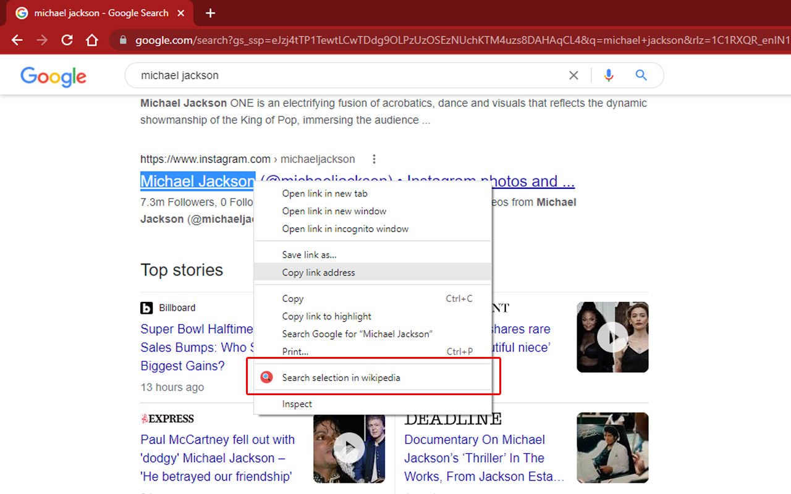Click the Michael Jackson ONE snippet text

coord(394,112)
